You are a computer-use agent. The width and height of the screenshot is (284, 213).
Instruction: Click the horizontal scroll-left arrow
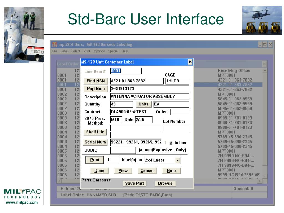[x=59, y=181]
